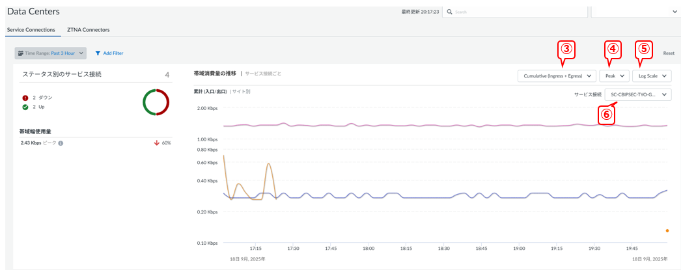Click inside the Search input field
This screenshot has width=696, height=278.
[x=514, y=12]
